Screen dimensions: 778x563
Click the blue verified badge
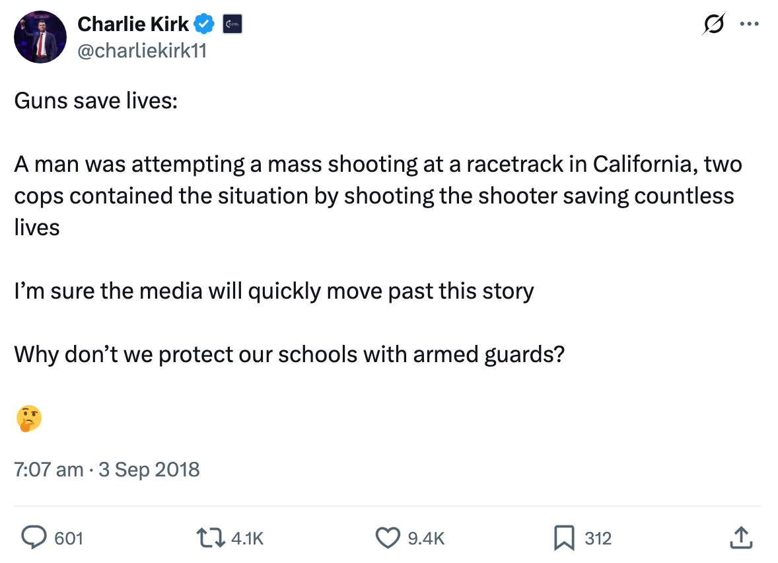203,23
